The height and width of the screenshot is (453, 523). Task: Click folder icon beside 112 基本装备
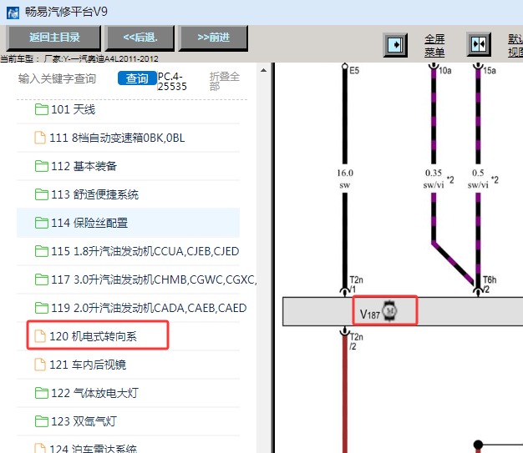(42, 166)
